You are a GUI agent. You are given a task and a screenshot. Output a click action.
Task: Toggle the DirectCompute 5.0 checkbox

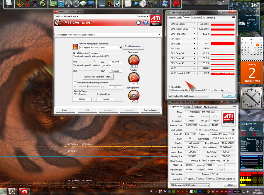coord(217,179)
